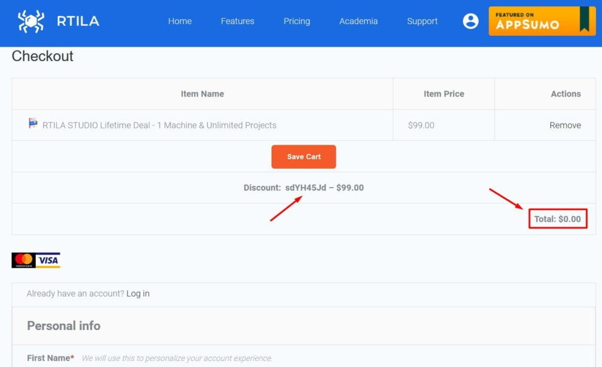Screen dimensions: 602x367
Task: Click the Actions column header
Action: pyautogui.click(x=566, y=94)
